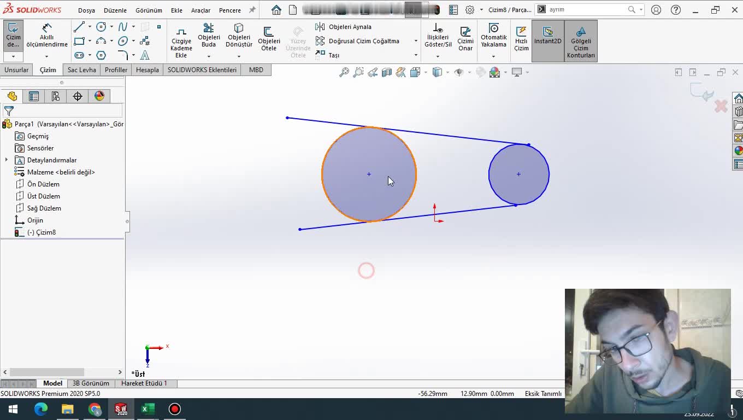Select the Circle sketch tool
The image size is (743, 420).
(x=101, y=27)
